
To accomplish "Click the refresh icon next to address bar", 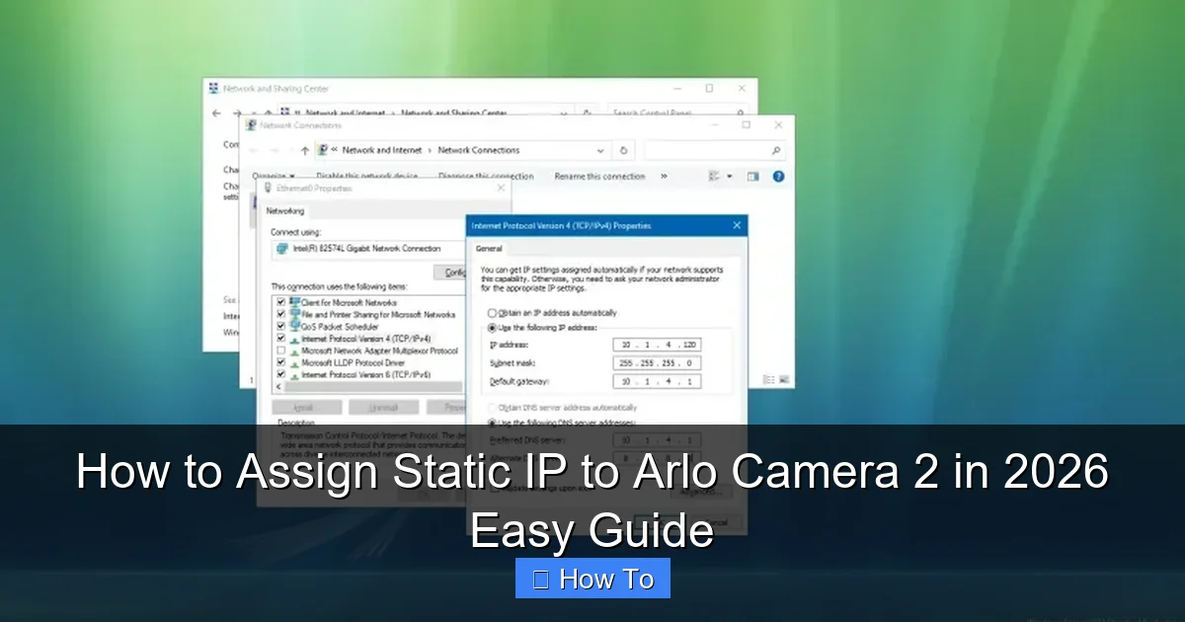I will (623, 150).
